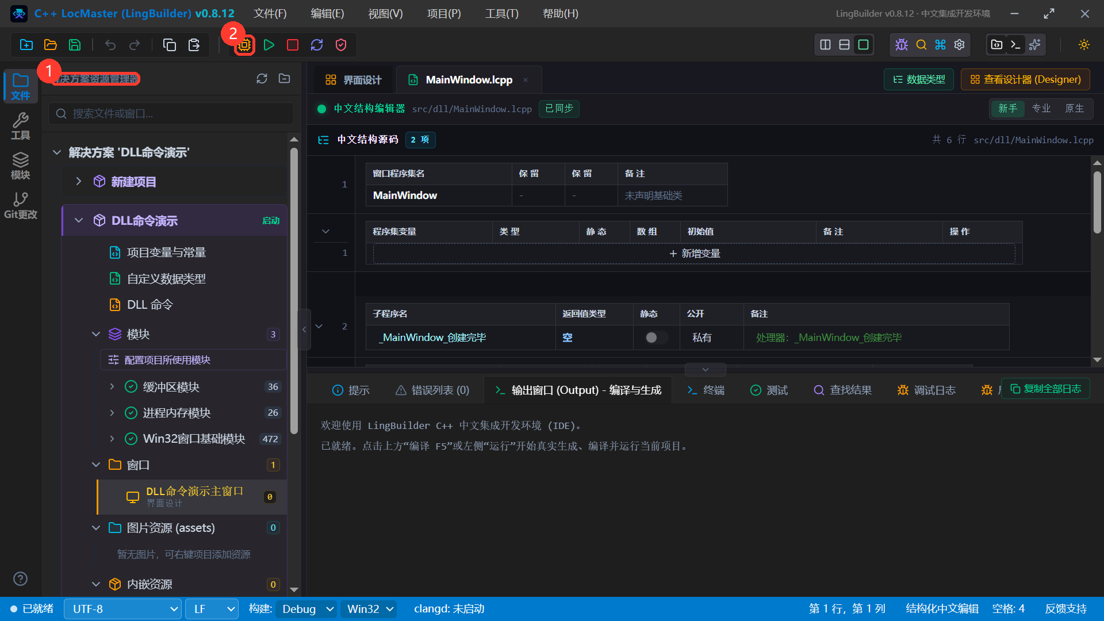Switch to split column layout icon
The width and height of the screenshot is (1104, 621).
pyautogui.click(x=826, y=45)
